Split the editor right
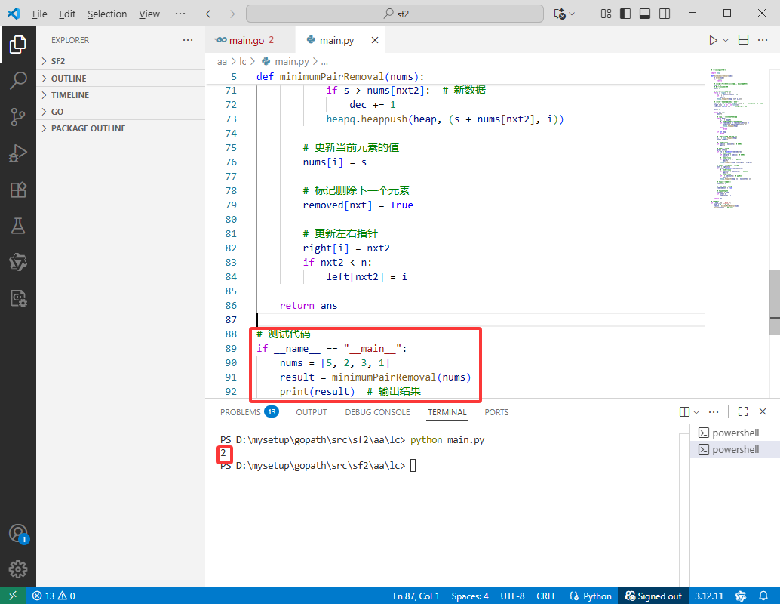 (x=743, y=40)
